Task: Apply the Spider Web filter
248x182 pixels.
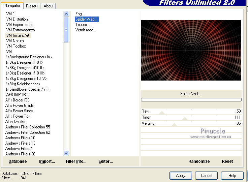Action: tap(181, 176)
